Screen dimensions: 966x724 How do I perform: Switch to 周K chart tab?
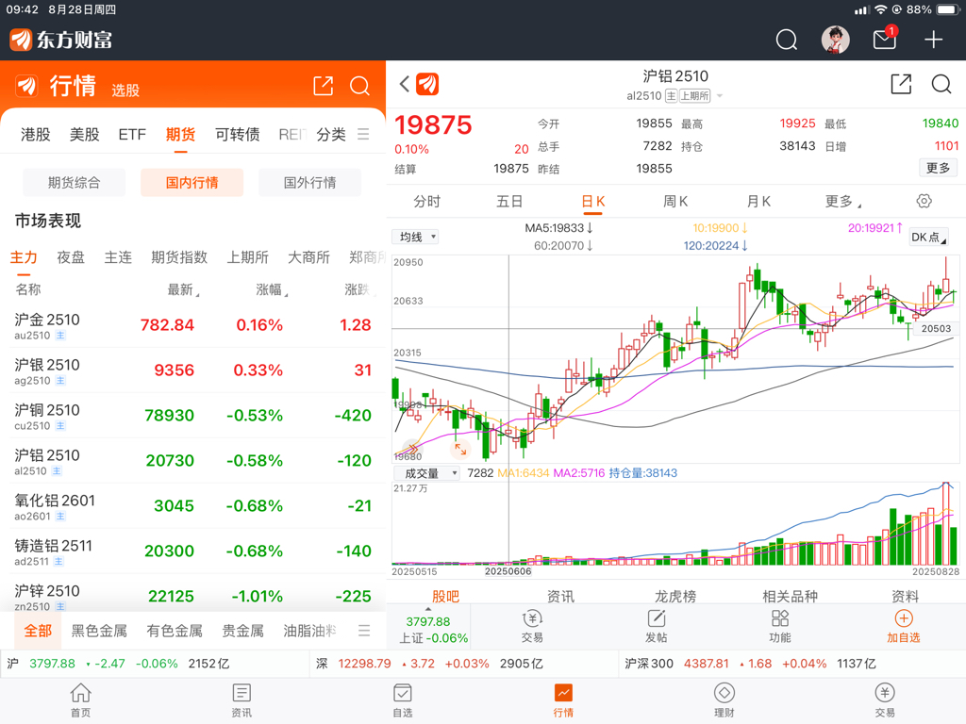click(x=675, y=202)
